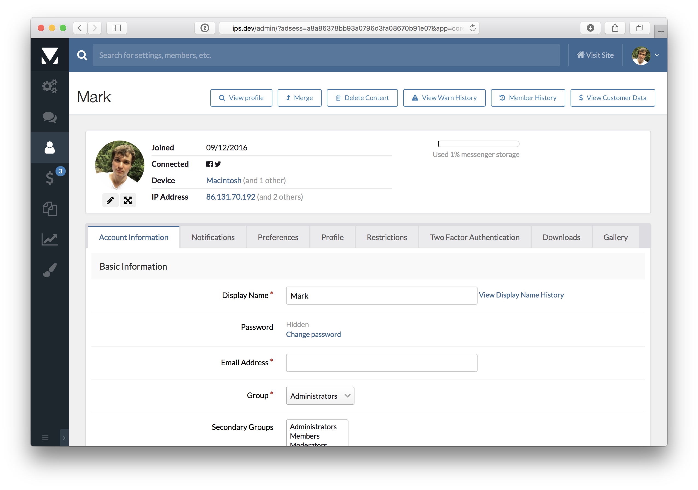
Task: Expand the sidebar with the chevron toggle
Action: tap(64, 438)
